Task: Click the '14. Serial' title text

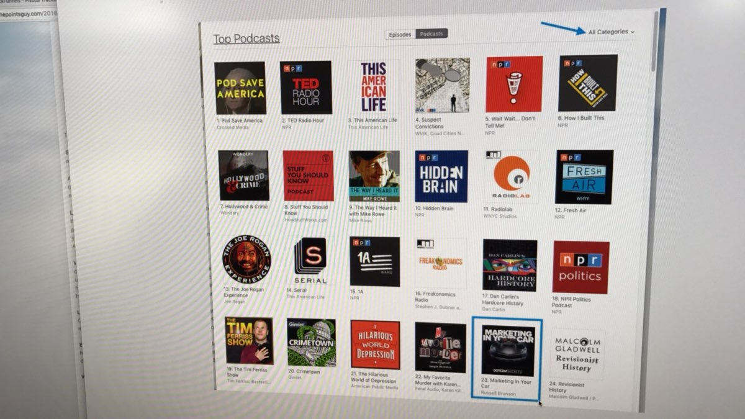Action: [297, 290]
